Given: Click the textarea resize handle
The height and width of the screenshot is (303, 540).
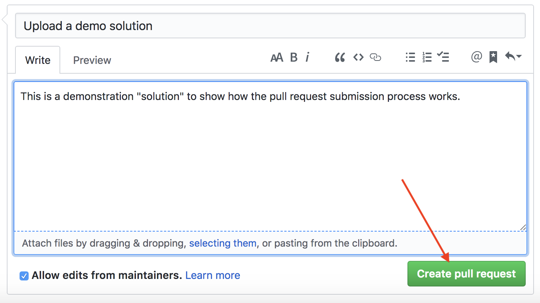Looking at the screenshot, I should 523,227.
